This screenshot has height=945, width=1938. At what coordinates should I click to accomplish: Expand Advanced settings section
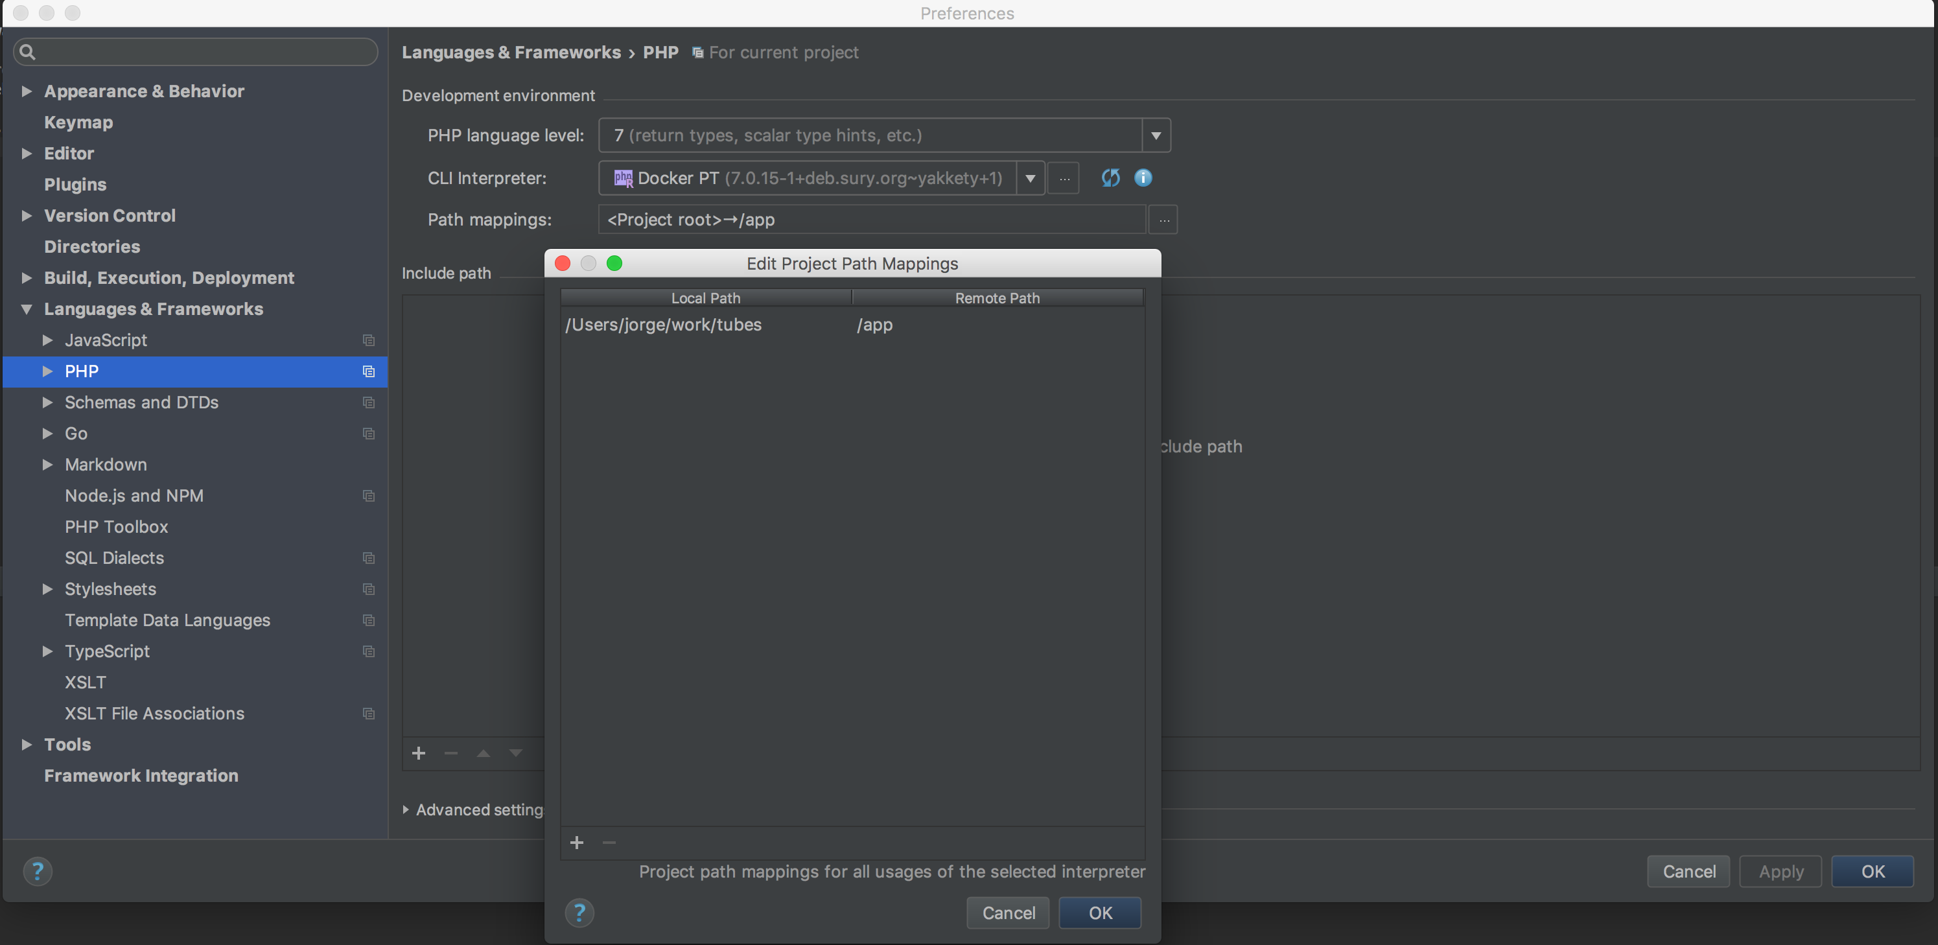406,810
